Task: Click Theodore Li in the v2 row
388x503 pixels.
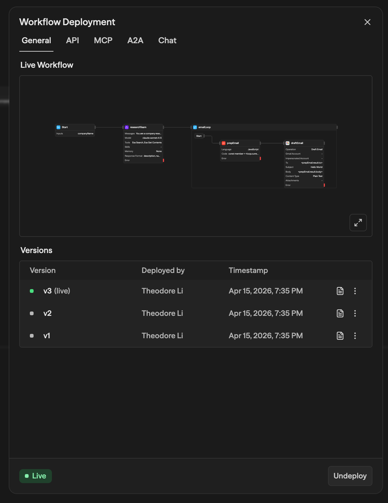Action: point(162,313)
